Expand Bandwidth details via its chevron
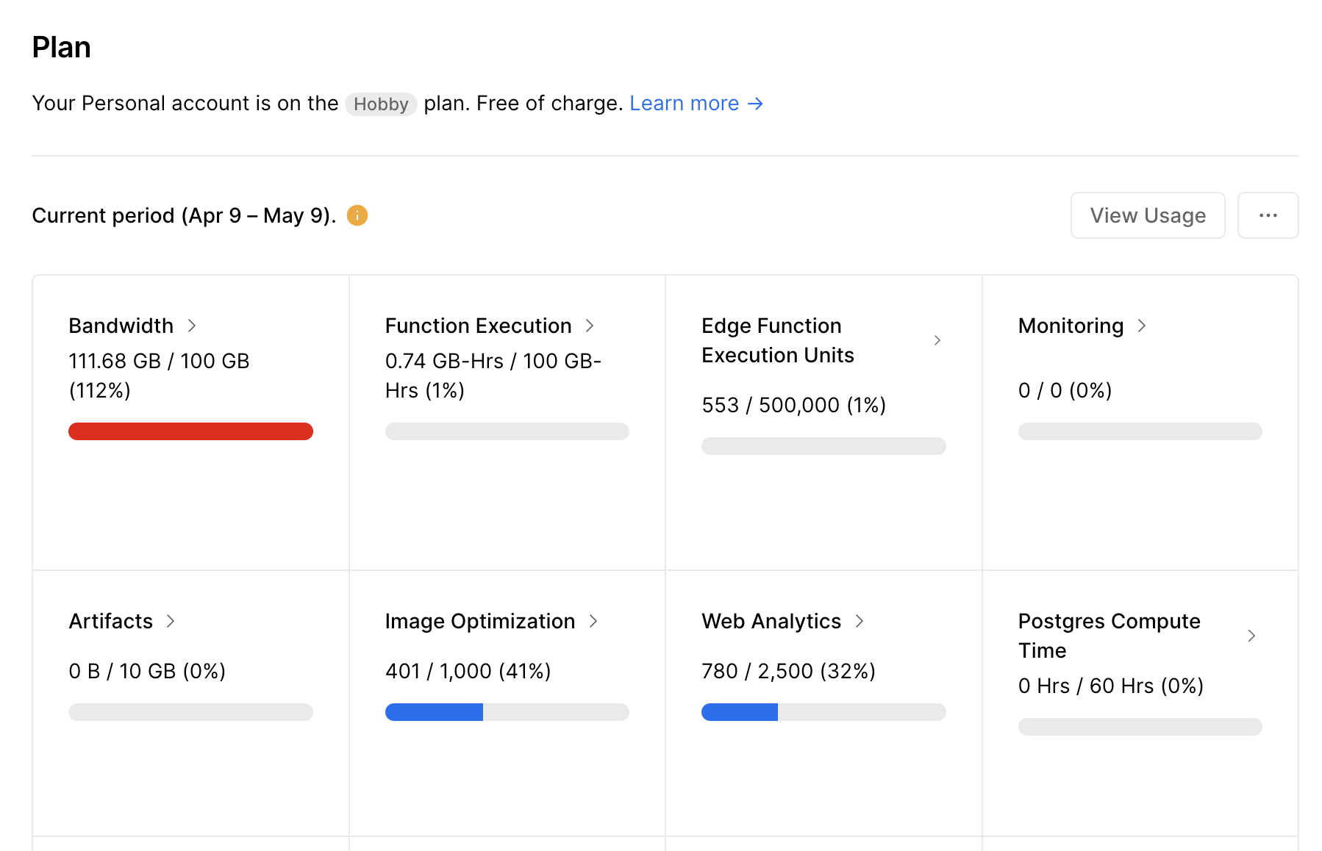 (192, 326)
